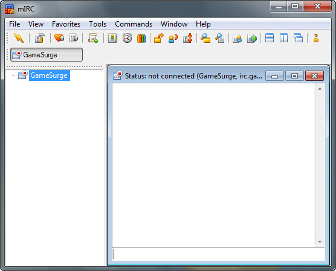Minimize the mIRC main window
Image resolution: width=336 pixels, height=271 pixels.
[x=279, y=7]
